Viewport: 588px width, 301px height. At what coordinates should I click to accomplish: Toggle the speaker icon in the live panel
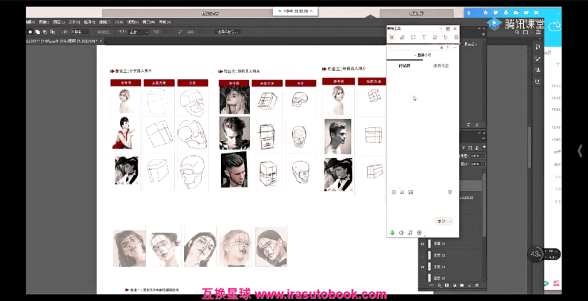(401, 233)
